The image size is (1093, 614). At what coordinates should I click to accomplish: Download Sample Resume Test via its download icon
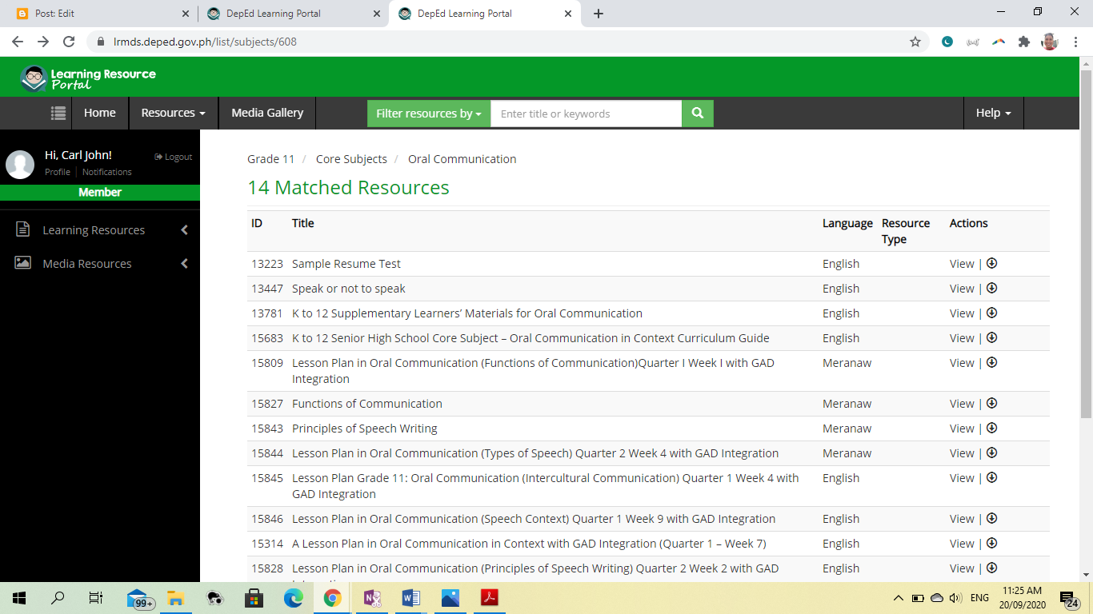click(991, 263)
